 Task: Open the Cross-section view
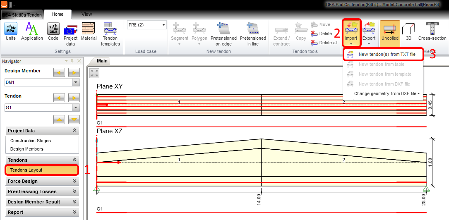[x=432, y=32]
